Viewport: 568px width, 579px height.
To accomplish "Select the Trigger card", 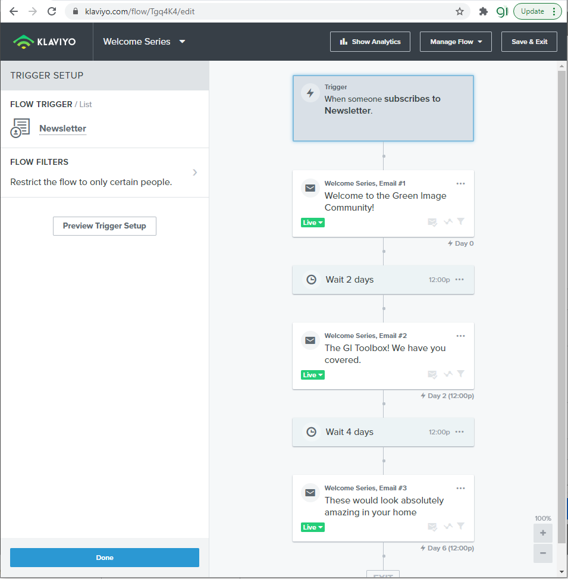I will (383, 108).
